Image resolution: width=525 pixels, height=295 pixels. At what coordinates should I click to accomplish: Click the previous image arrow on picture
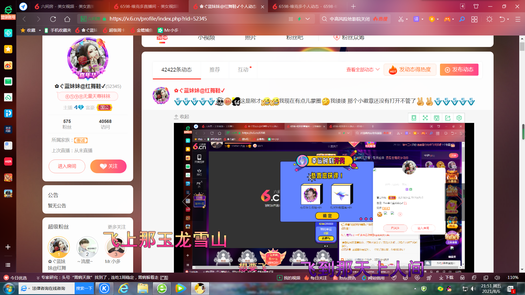186,202
